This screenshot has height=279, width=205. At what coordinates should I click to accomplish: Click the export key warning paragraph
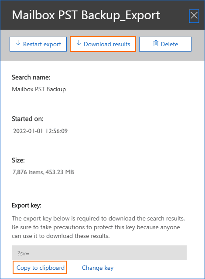pos(98,227)
